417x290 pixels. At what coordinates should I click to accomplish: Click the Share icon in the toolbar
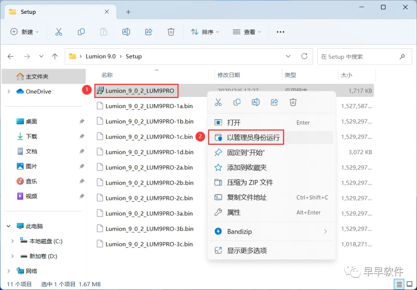click(148, 32)
